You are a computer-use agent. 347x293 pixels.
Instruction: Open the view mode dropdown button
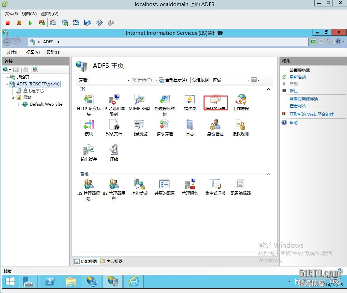coord(256,80)
